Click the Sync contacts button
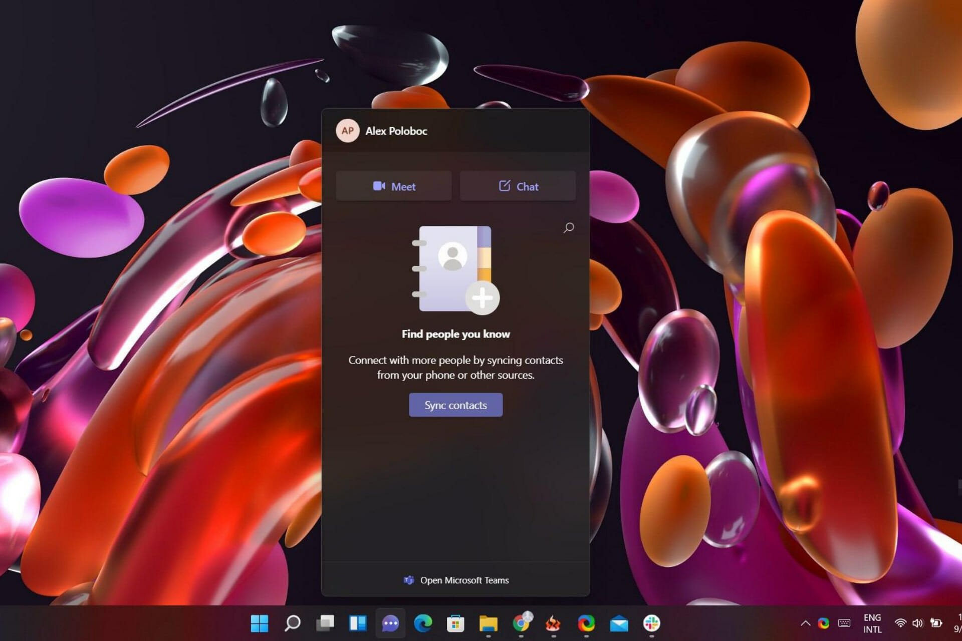 tap(455, 405)
